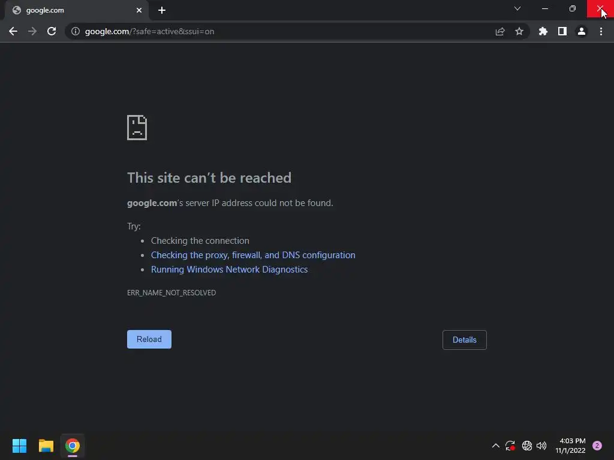Screen dimensions: 614x460
Task: Open the volume speaker tray icon
Action: [541, 446]
